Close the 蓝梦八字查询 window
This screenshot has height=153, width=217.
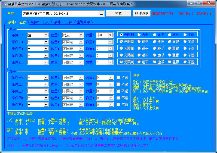click(209, 3)
